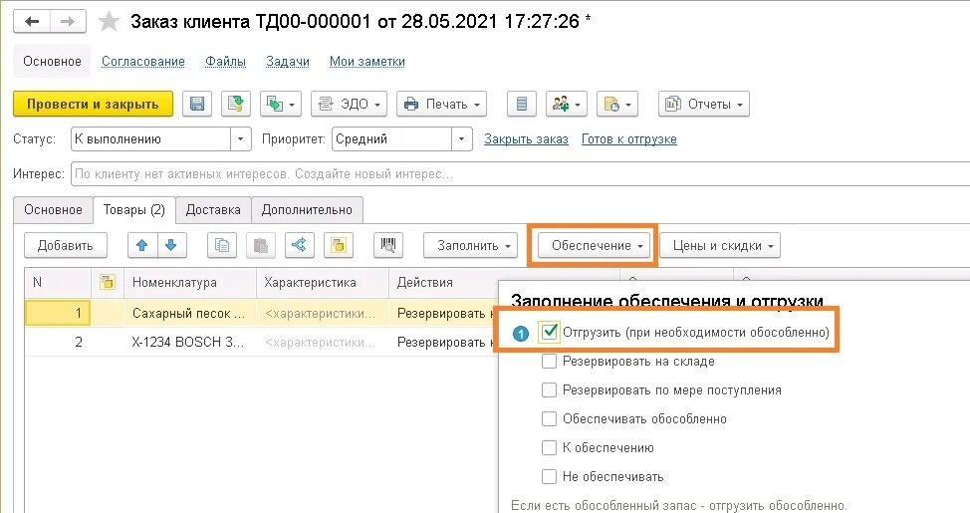Open the barcode scan icon
970x513 pixels.
[388, 246]
